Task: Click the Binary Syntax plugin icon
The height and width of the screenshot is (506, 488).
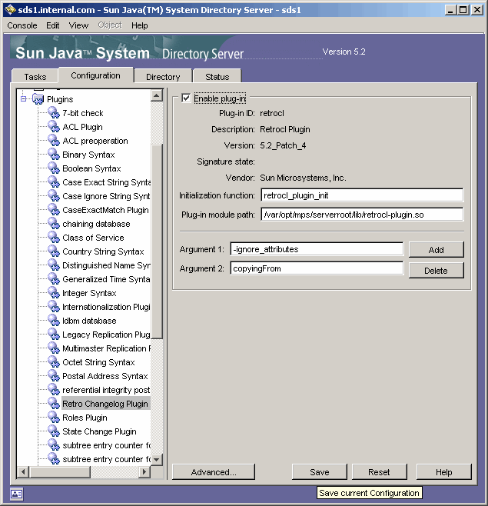Action: click(53, 155)
